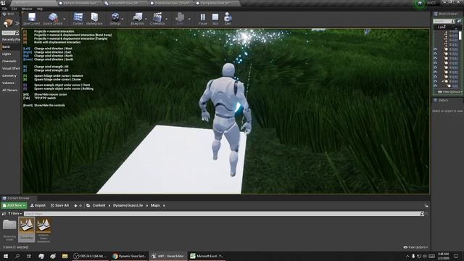Select the Geometry category
Screen dimensions: 464x261
click(x=11, y=75)
